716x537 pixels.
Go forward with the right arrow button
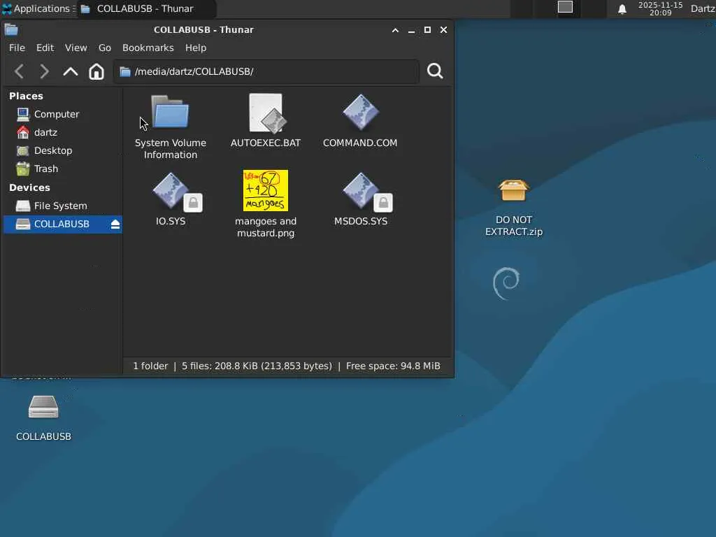(x=44, y=71)
